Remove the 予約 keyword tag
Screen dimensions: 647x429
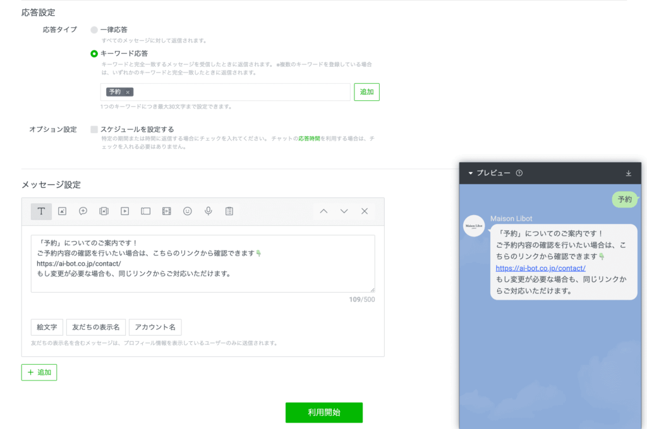[128, 92]
